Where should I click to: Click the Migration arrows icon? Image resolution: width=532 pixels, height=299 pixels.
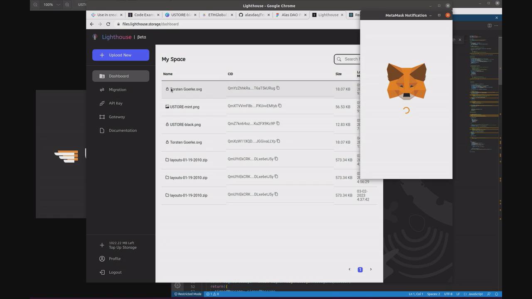click(102, 90)
